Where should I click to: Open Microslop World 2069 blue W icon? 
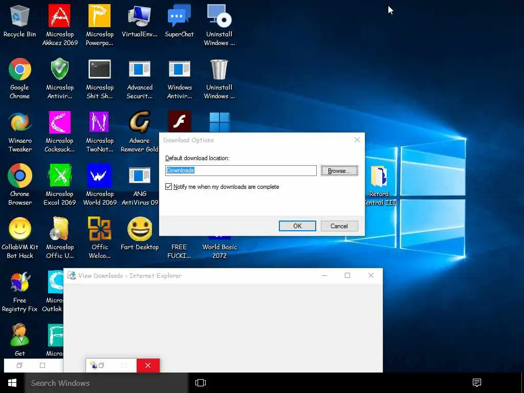pyautogui.click(x=100, y=185)
